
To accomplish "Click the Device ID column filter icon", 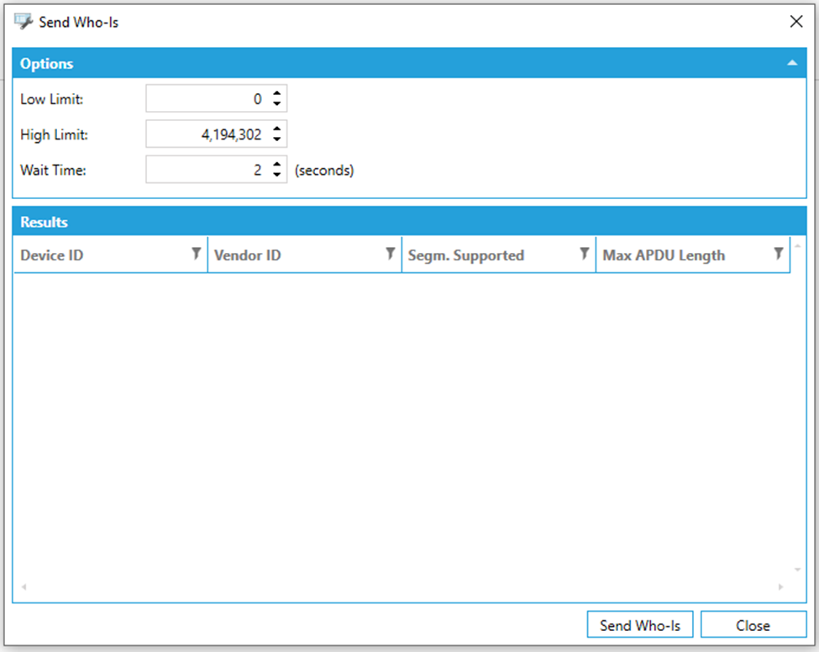I will point(196,255).
